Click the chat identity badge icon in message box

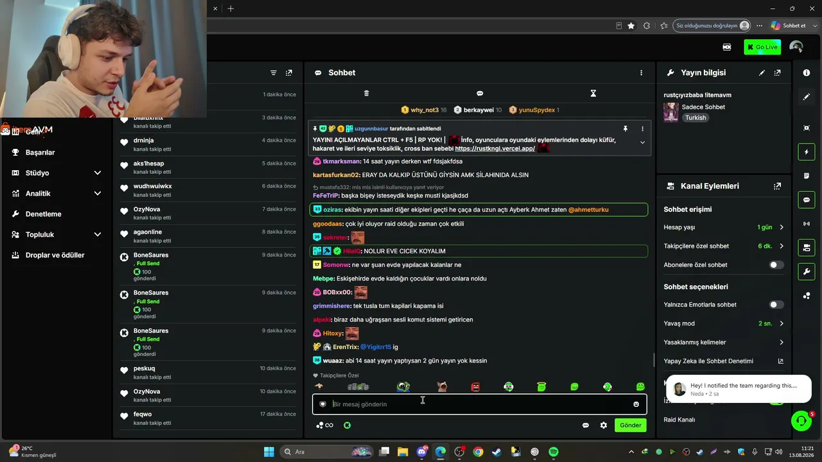(x=323, y=404)
